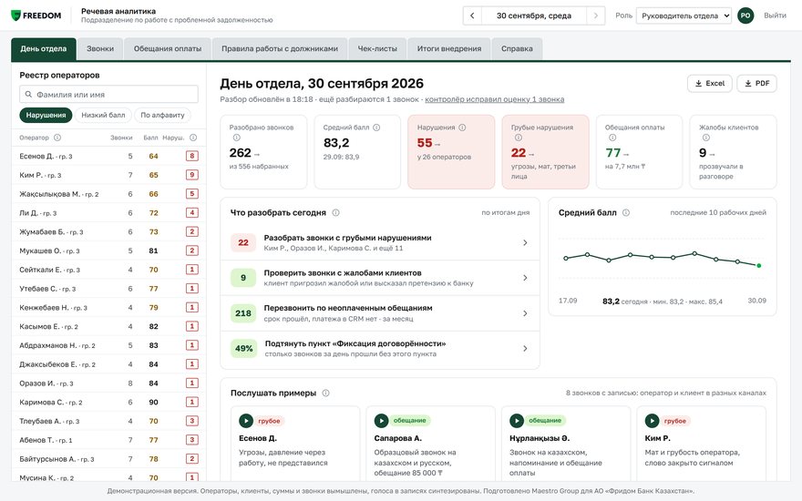The height and width of the screenshot is (501, 802).
Task: Expand Подтянуть пункт Фиксация договорённости
Action: coord(379,348)
